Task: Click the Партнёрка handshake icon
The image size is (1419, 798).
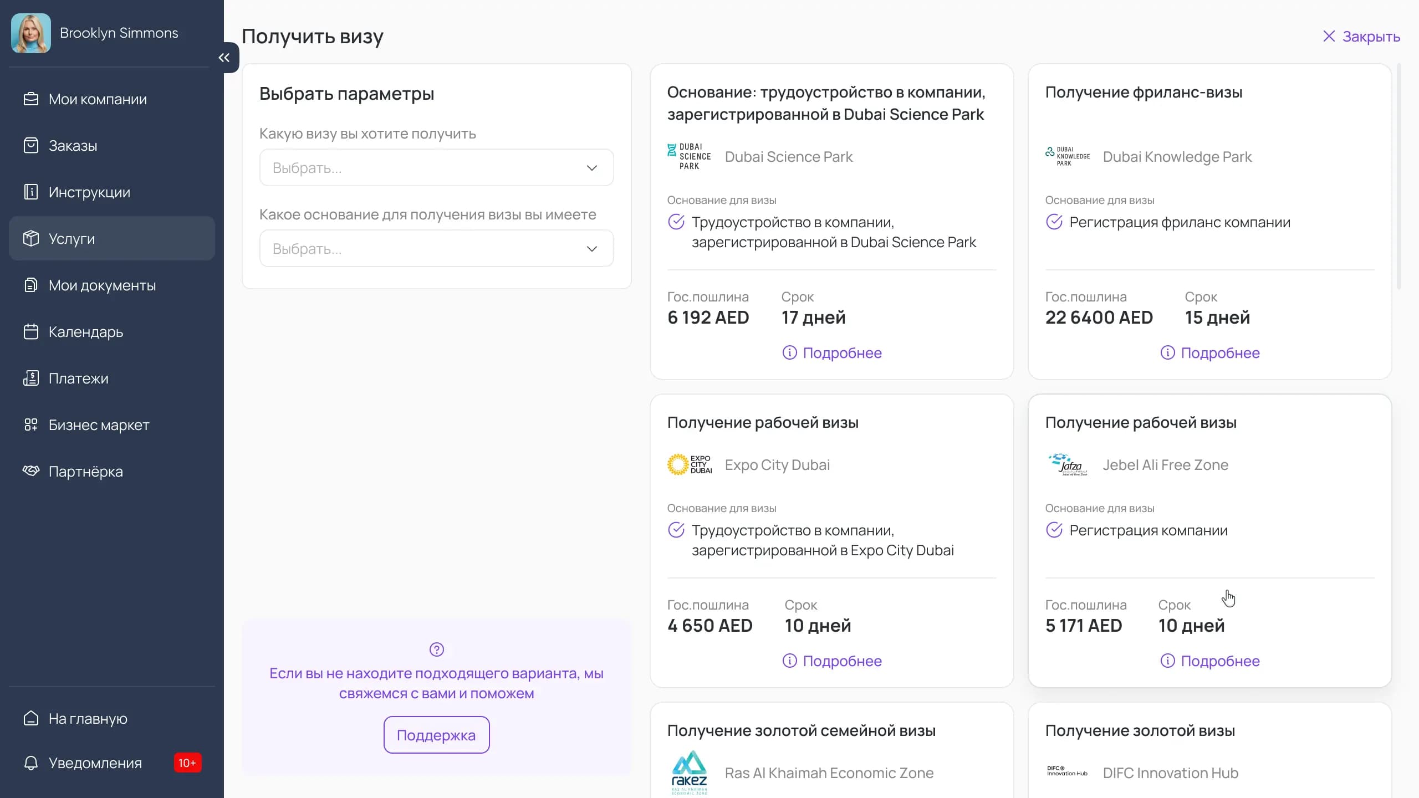Action: [x=31, y=471]
